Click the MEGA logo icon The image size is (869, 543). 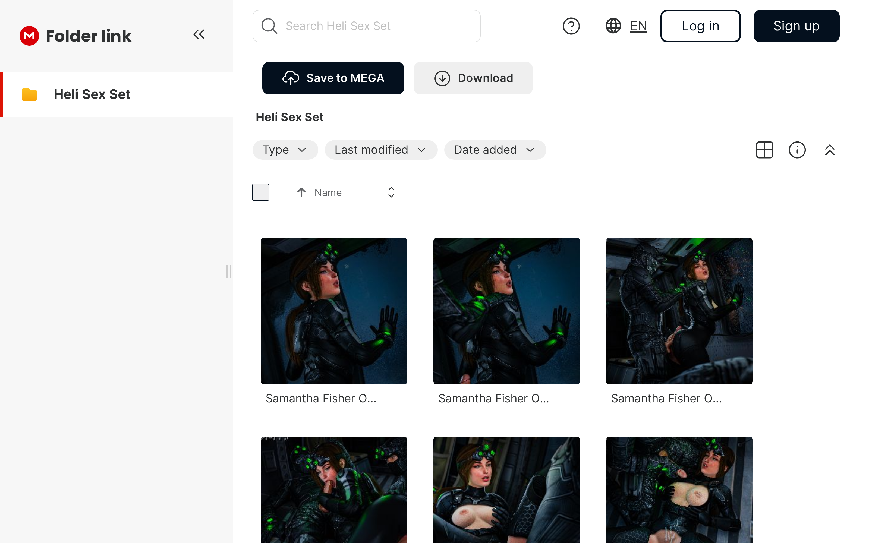29,36
